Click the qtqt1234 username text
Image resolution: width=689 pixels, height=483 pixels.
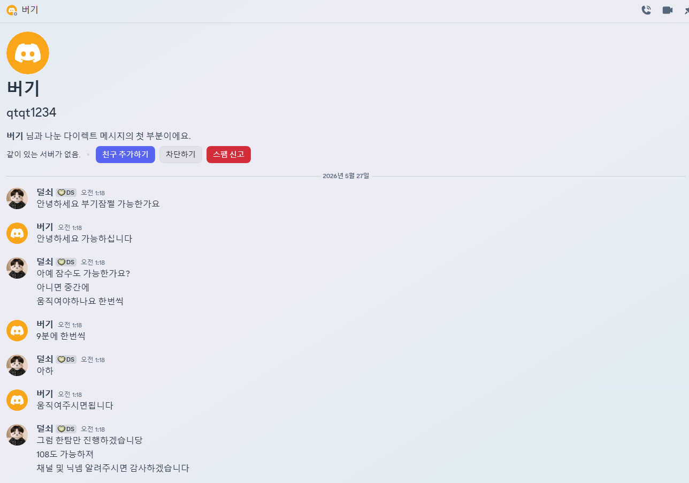pyautogui.click(x=32, y=113)
